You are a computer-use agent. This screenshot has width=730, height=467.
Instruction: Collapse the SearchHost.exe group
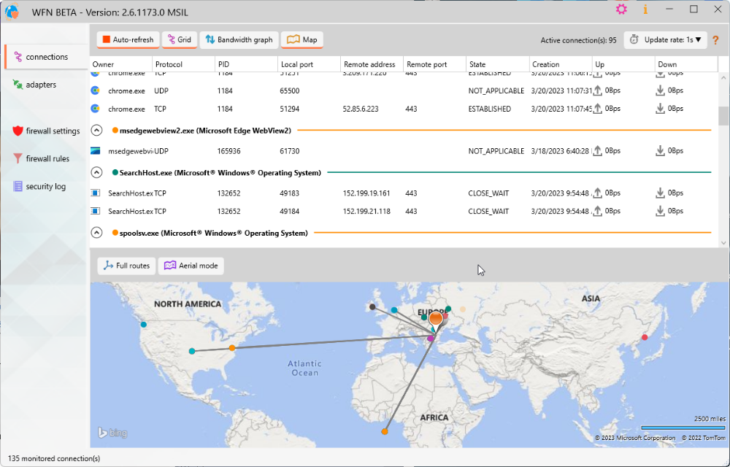pyautogui.click(x=96, y=172)
